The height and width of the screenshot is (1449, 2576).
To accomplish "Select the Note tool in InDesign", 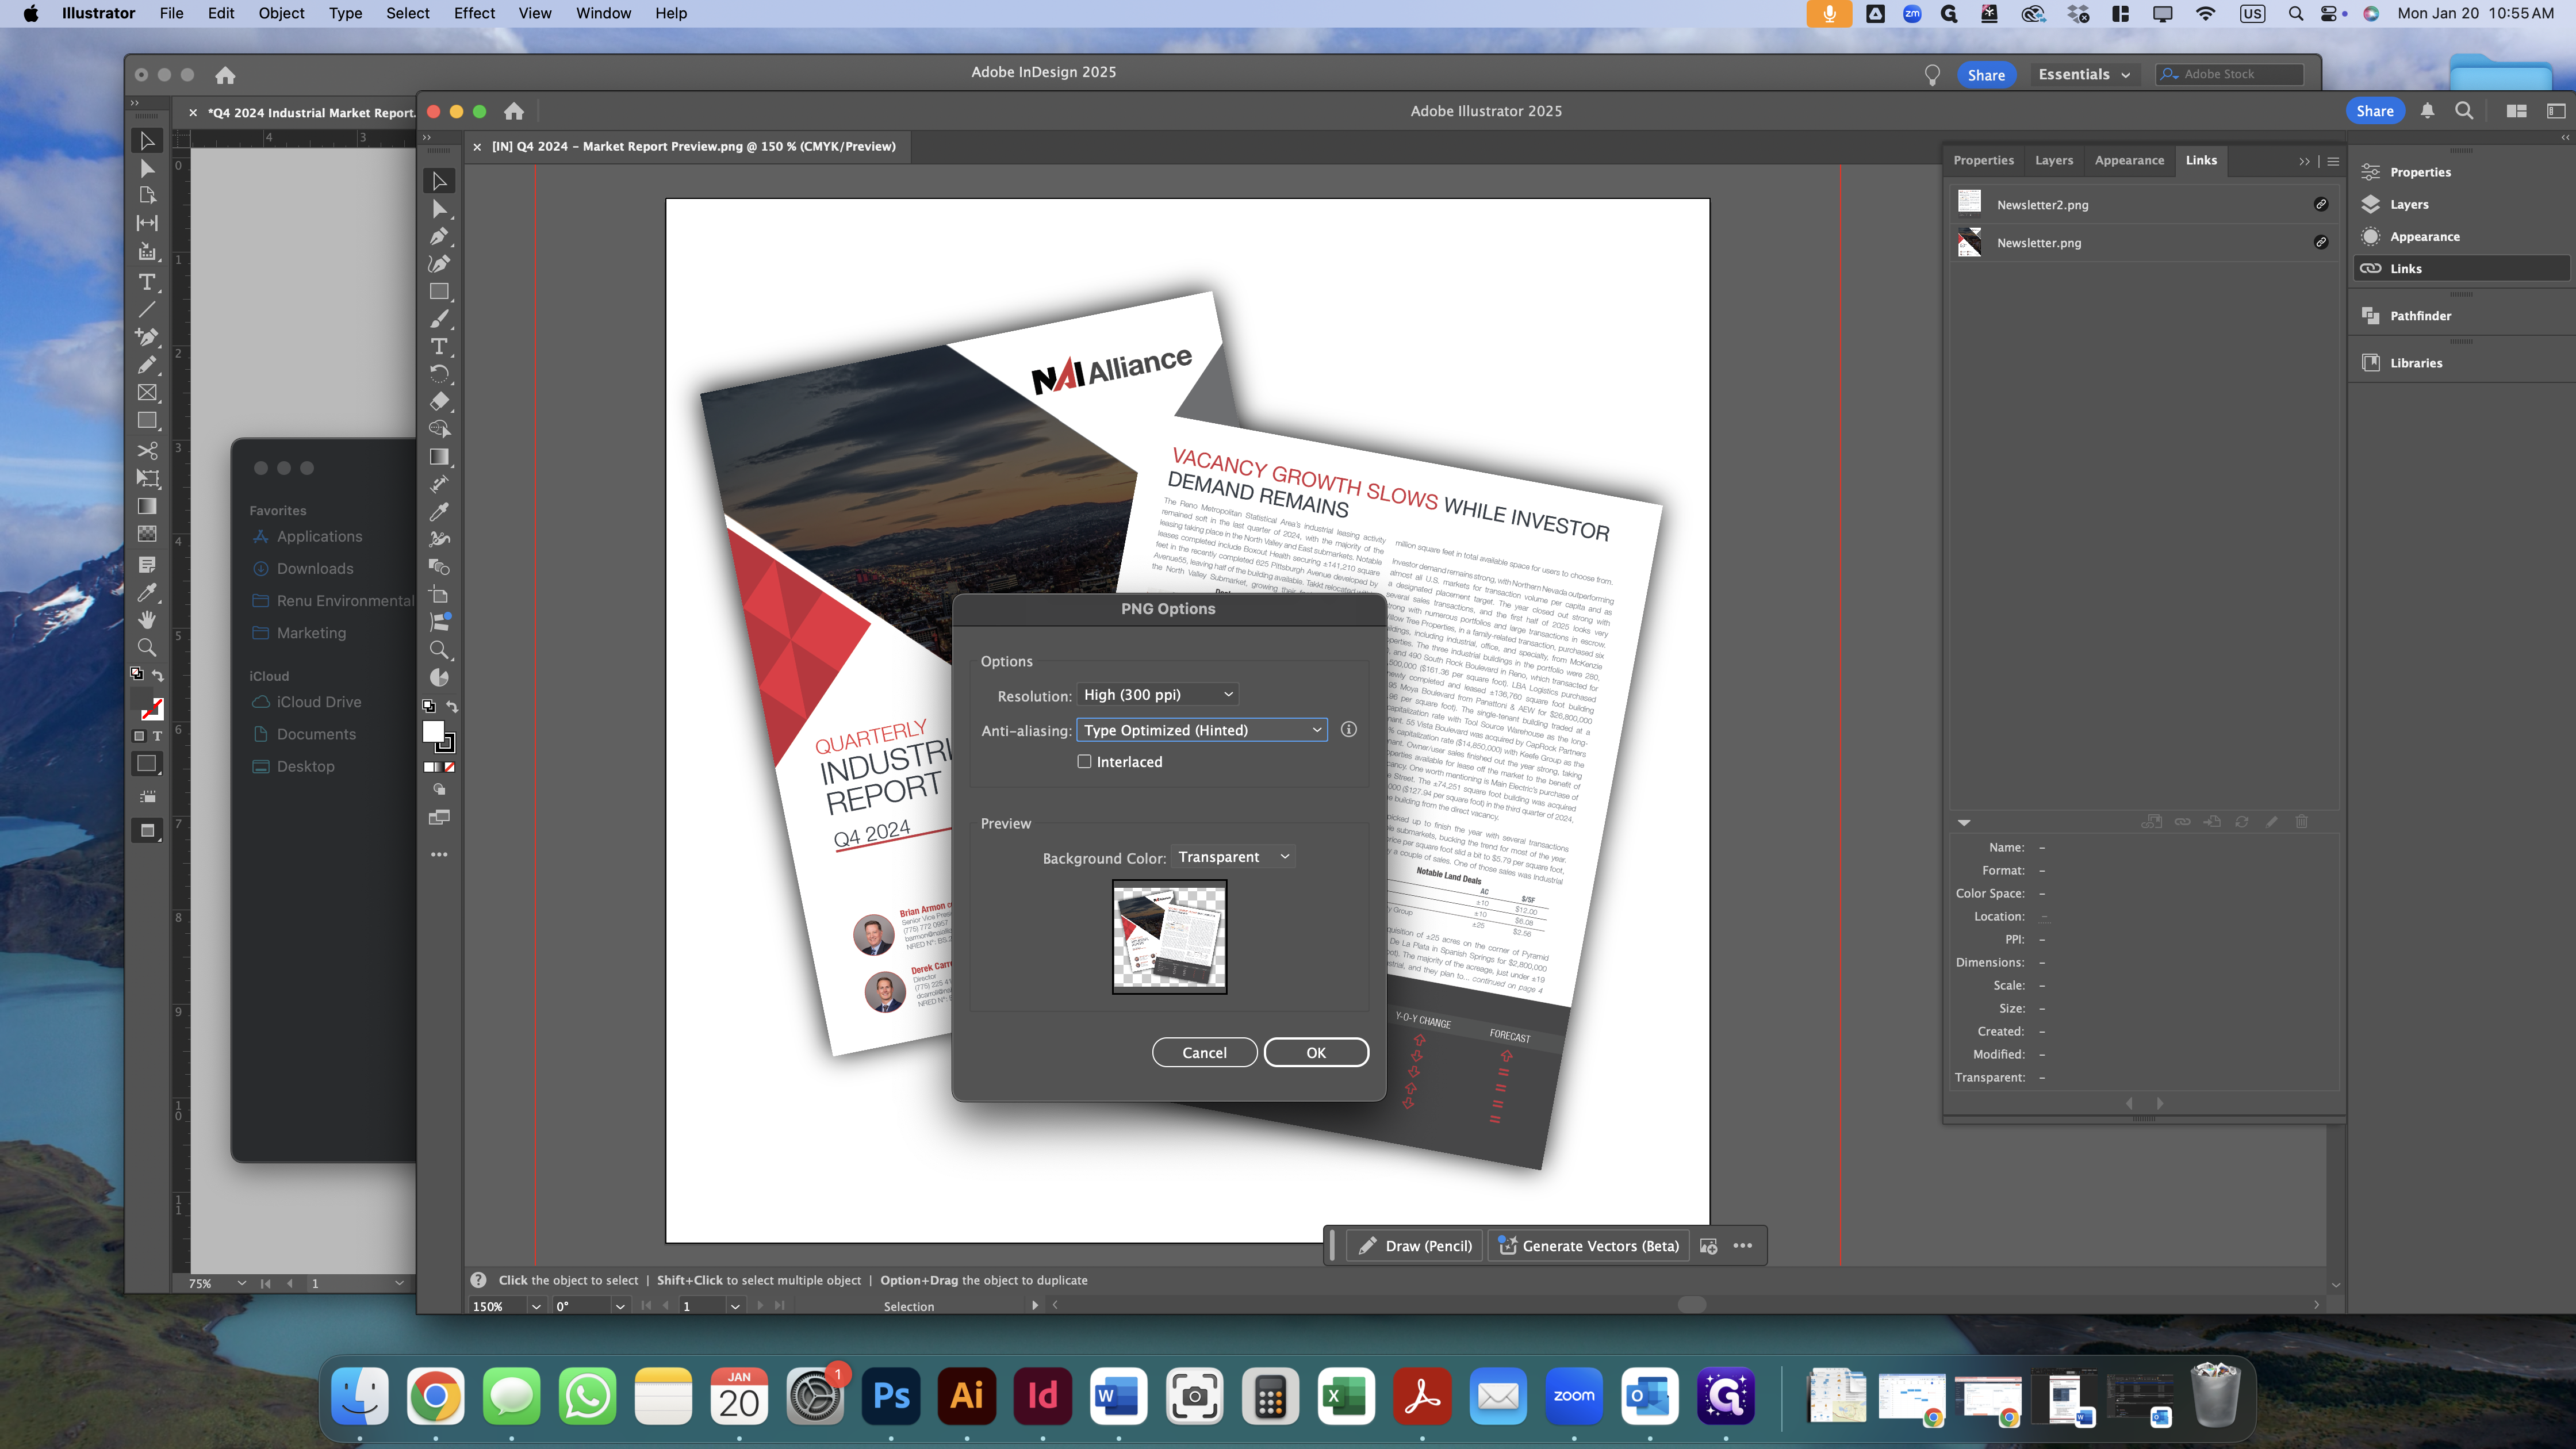I will point(147,565).
